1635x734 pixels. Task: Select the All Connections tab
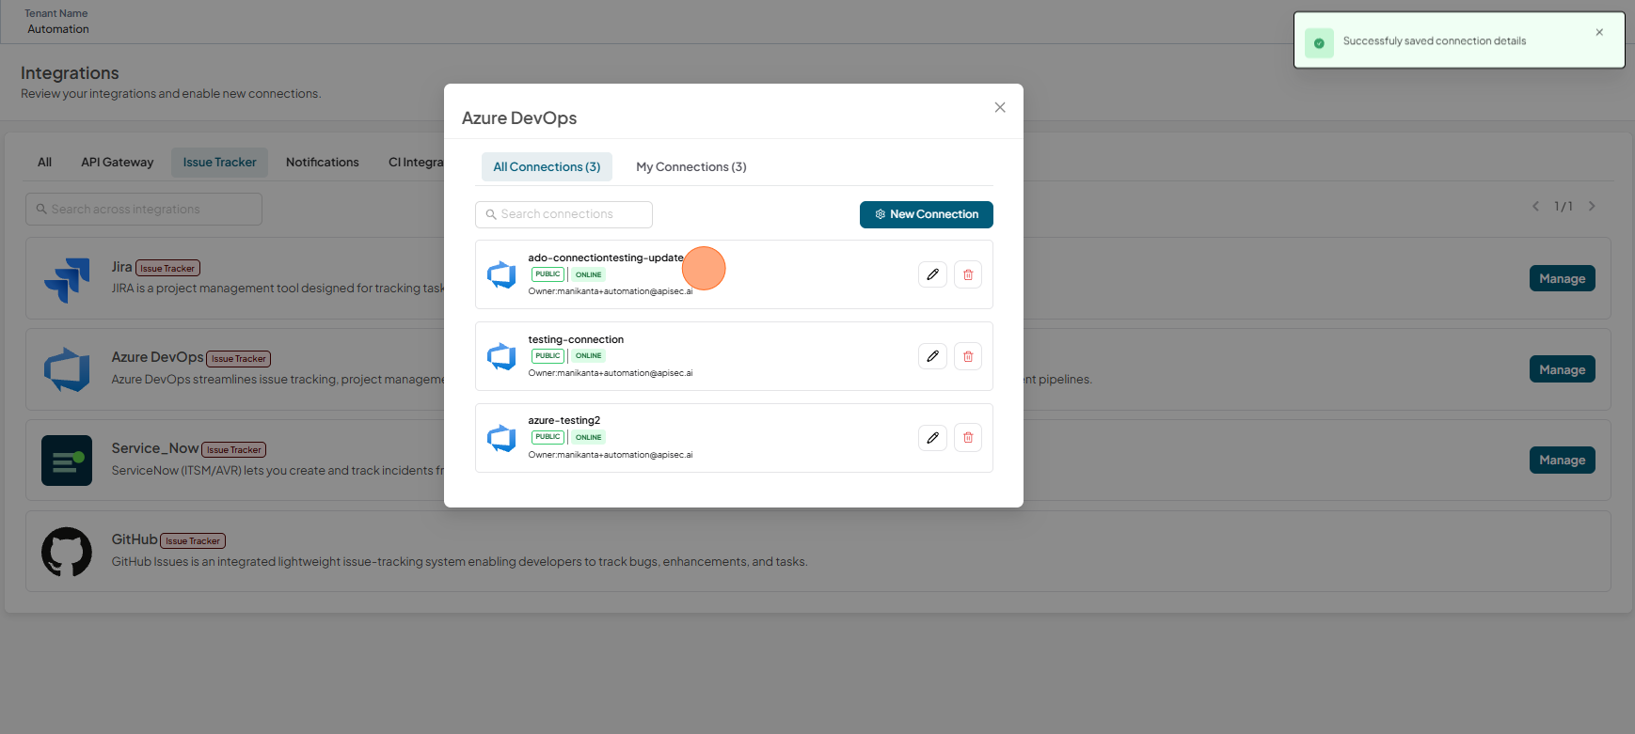(x=547, y=166)
